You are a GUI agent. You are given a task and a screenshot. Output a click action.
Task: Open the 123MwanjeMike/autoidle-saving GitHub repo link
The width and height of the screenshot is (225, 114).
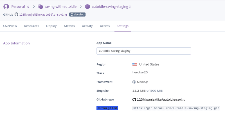[x=161, y=99]
